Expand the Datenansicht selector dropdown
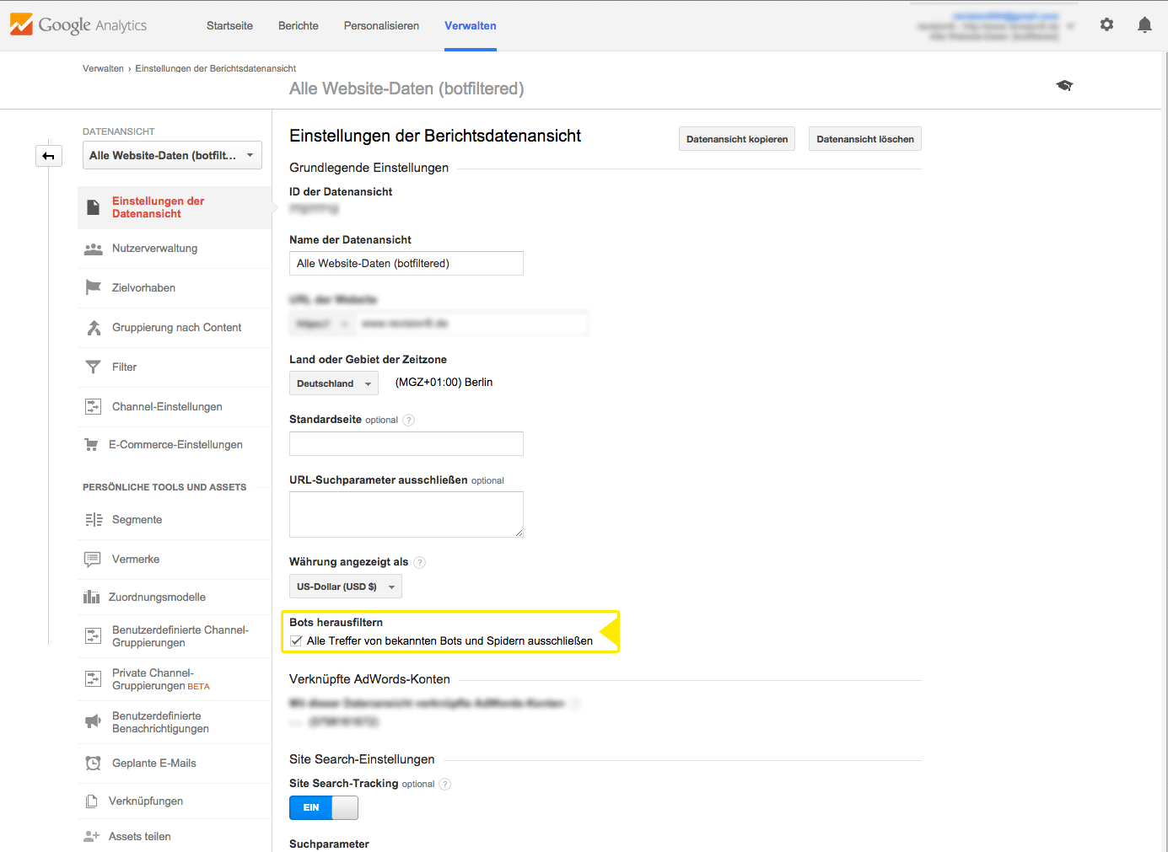 (172, 156)
